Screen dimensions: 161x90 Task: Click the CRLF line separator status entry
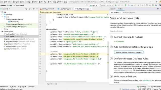pos(144,89)
